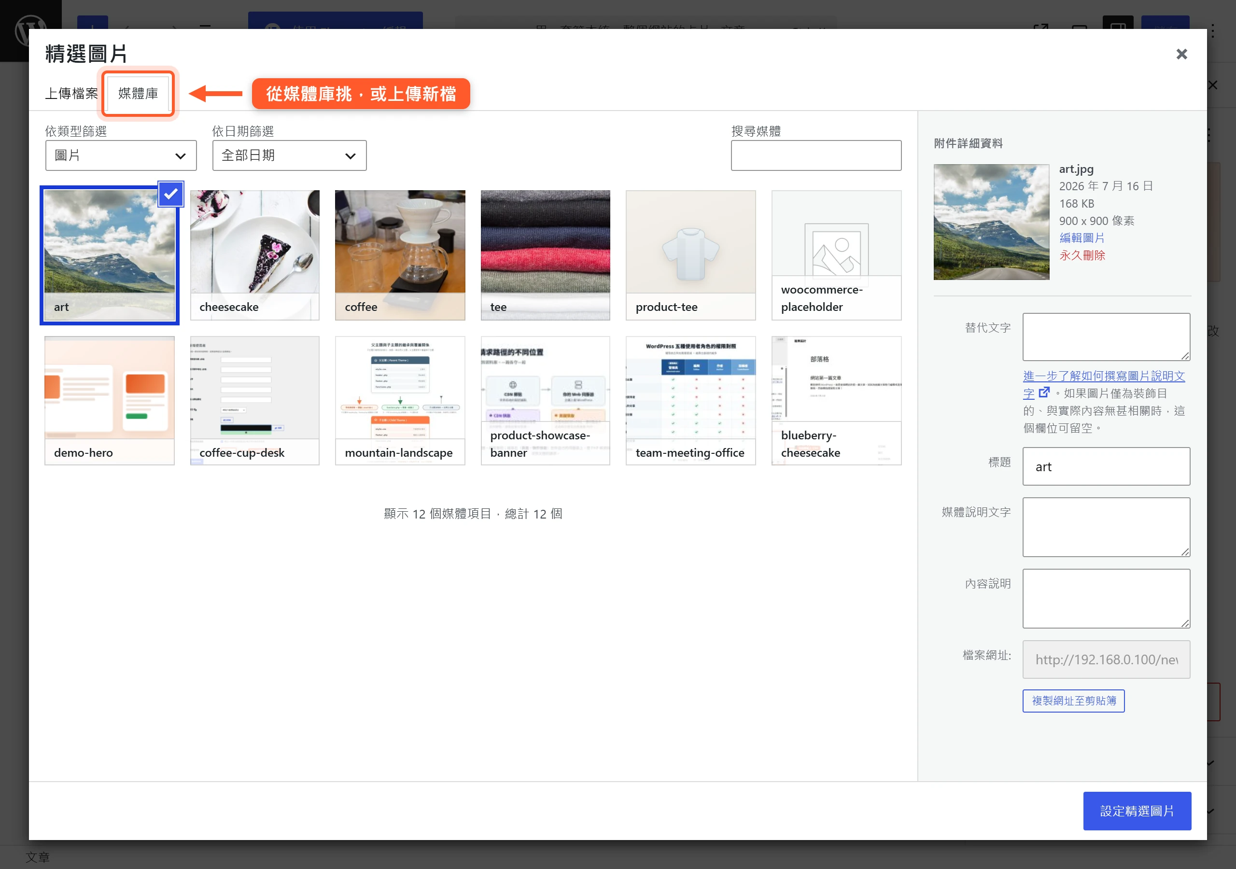
Task: Select the demo-hero thumbnail
Action: tap(109, 401)
